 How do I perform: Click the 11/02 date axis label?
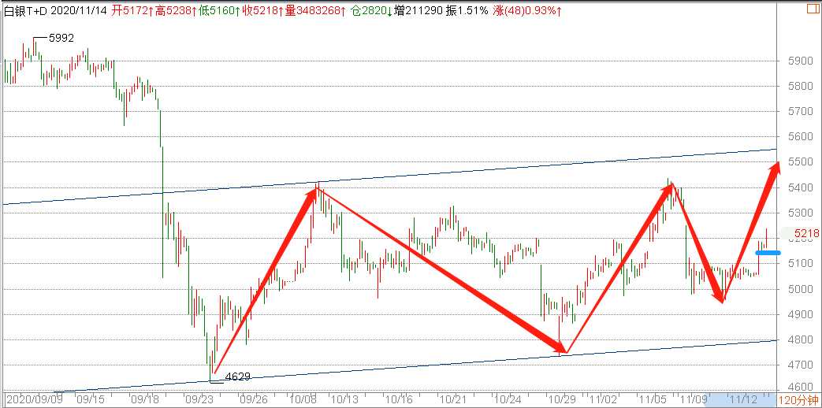pyautogui.click(x=602, y=400)
